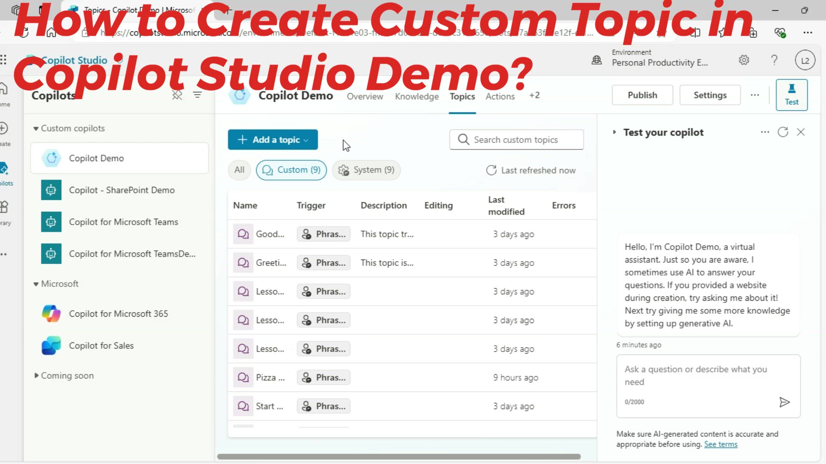Collapse the Custom copilots group
The image size is (826, 464).
[36, 128]
